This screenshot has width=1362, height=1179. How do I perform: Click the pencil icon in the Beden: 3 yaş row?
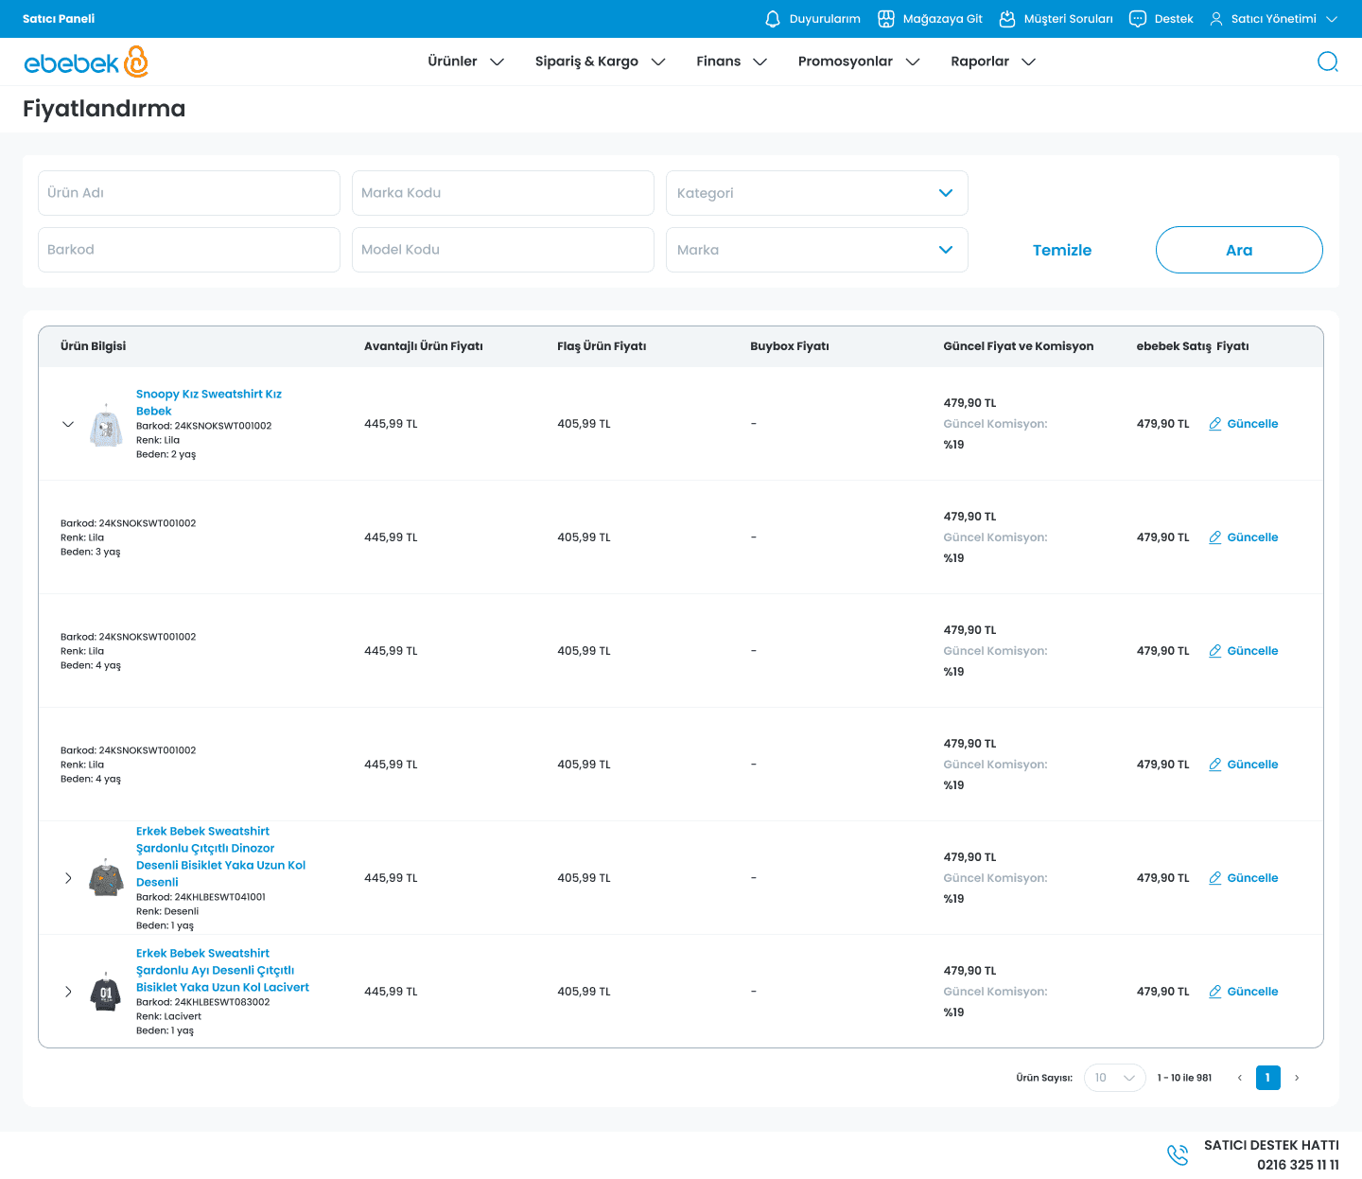coord(1215,537)
